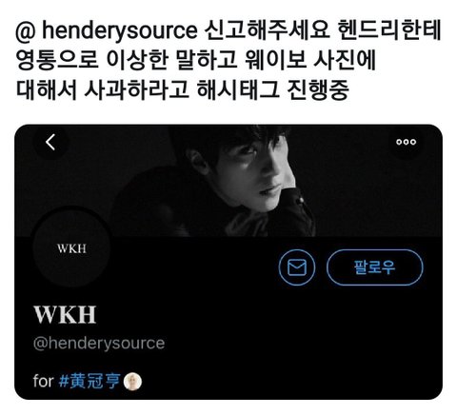
Task: Click the 'for' bio text
Action: (x=43, y=381)
